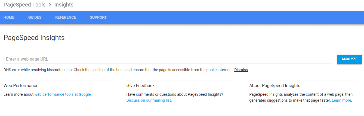Click the PageSpeed Insights page heading
This screenshot has width=364, height=116.
coord(34,38)
